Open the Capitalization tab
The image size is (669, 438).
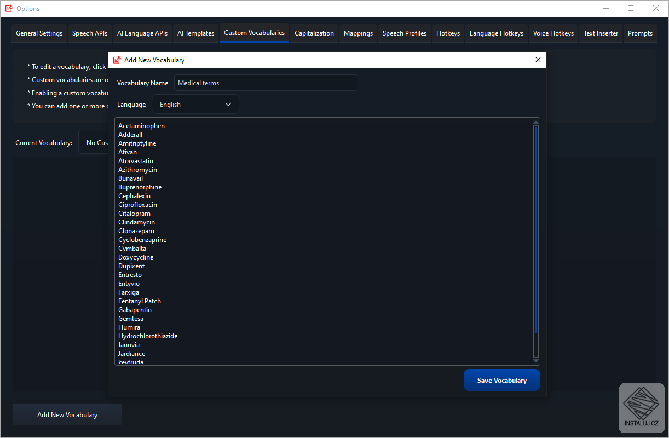pyautogui.click(x=314, y=33)
